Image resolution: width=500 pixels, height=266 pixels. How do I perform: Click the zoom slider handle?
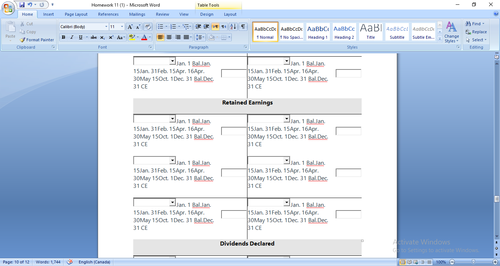(473, 262)
